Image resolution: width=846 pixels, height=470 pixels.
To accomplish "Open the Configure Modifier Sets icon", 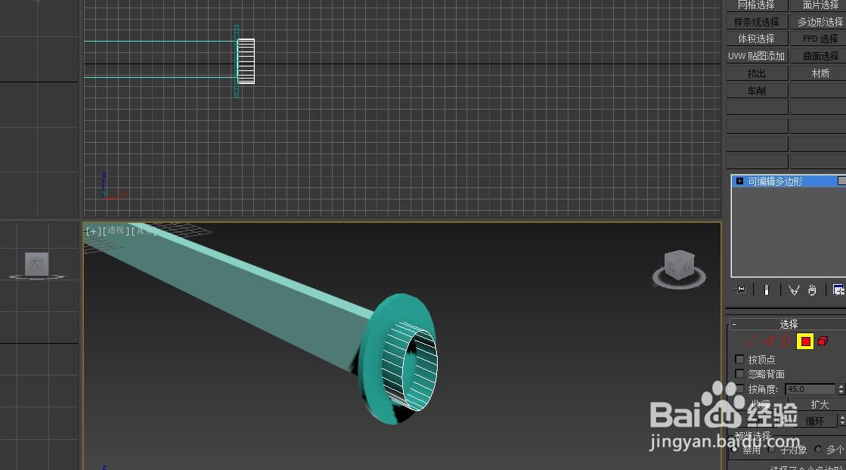I will (x=838, y=289).
